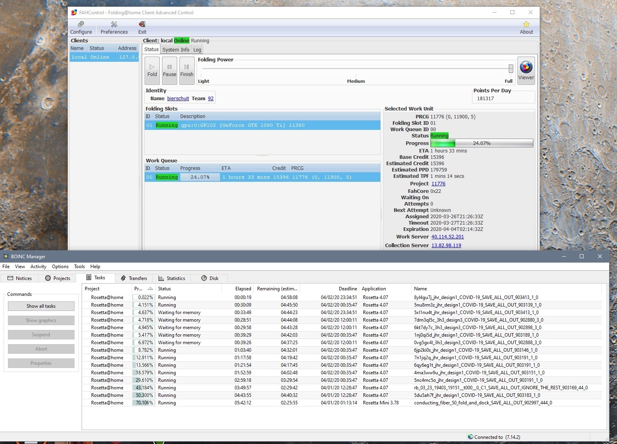Click the PRCG column header in Work Queue
Viewport: 617px width, 444px height.
point(335,168)
